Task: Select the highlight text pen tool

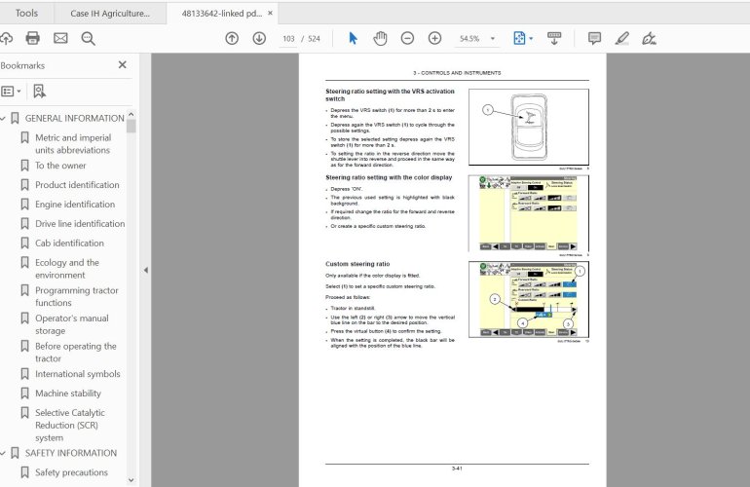Action: 621,38
